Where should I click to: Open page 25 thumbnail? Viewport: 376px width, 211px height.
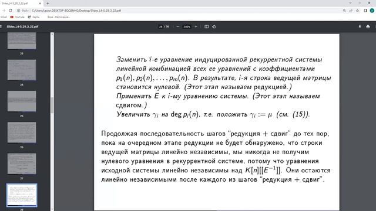click(22, 101)
